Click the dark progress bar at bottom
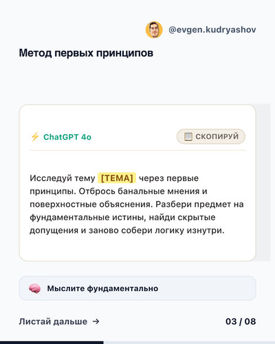 pyautogui.click(x=52, y=343)
